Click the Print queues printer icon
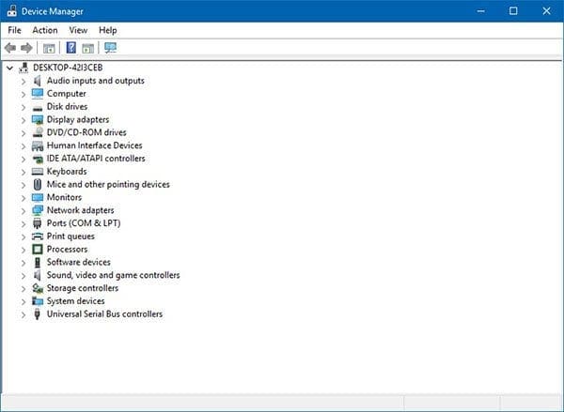 point(38,237)
